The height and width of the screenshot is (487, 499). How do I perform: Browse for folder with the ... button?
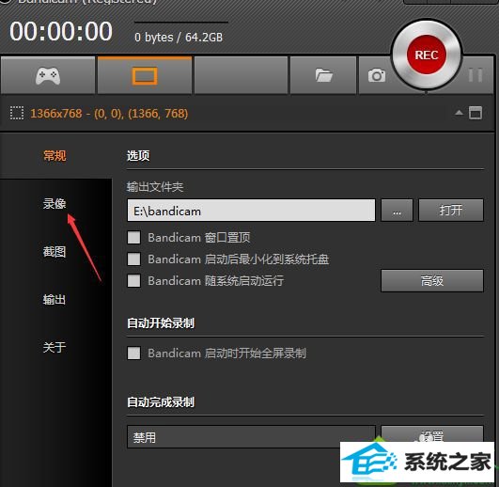coord(397,211)
